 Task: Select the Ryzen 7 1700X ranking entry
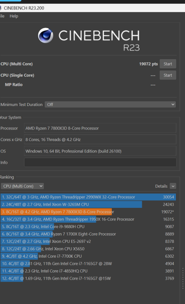click(88, 234)
